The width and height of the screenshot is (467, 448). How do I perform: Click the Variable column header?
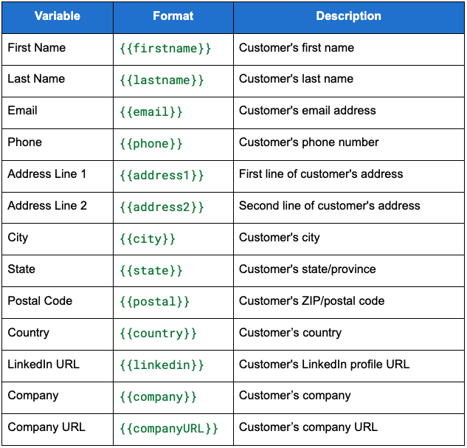pos(58,16)
